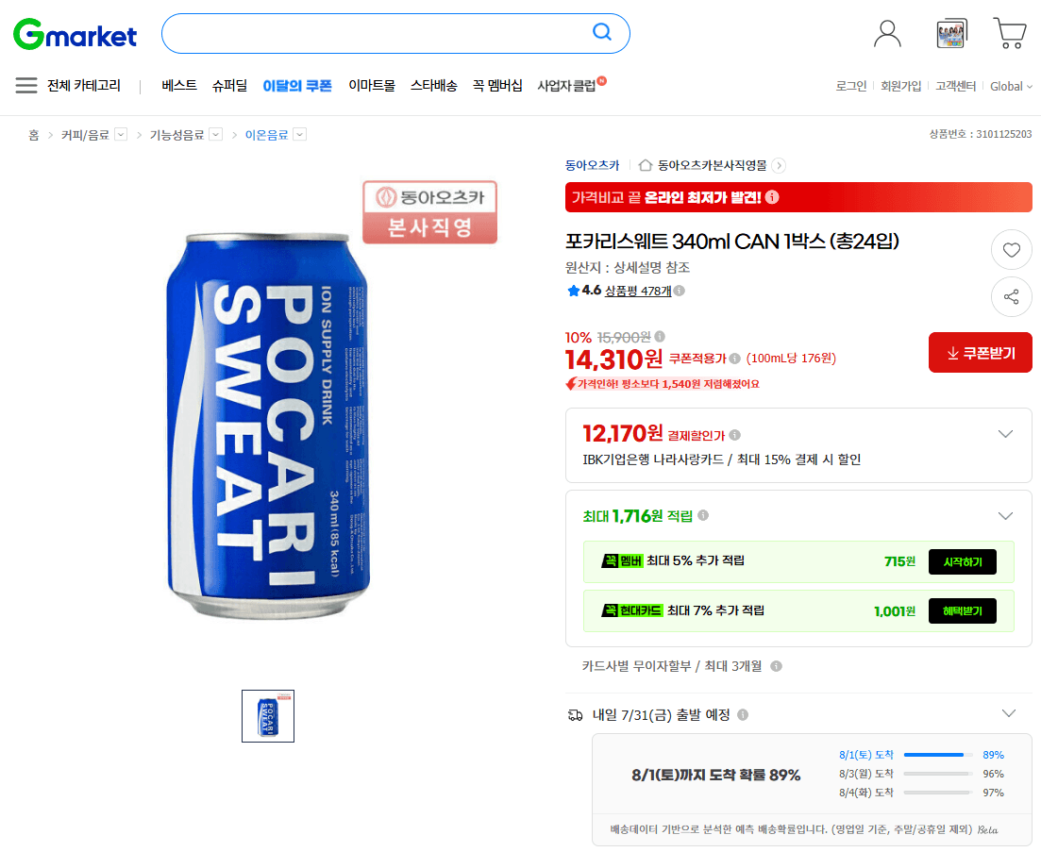Open the hamburger all-categories menu icon
The width and height of the screenshot is (1041, 852).
[x=25, y=86]
